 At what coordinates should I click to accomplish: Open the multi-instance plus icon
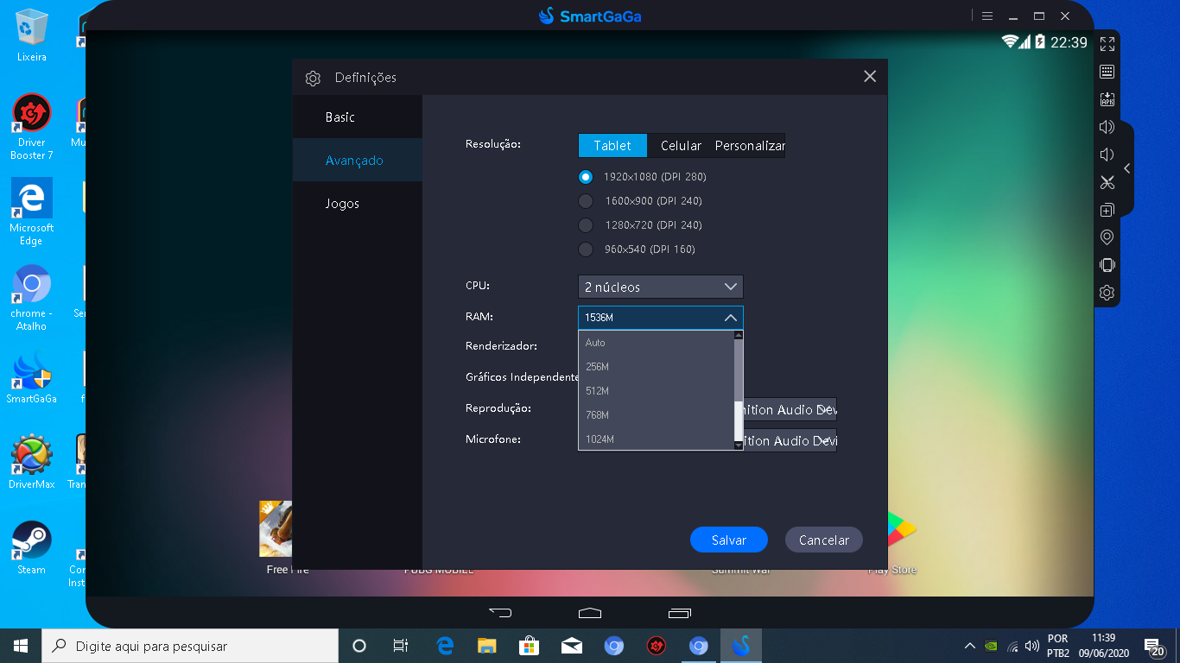(1107, 210)
